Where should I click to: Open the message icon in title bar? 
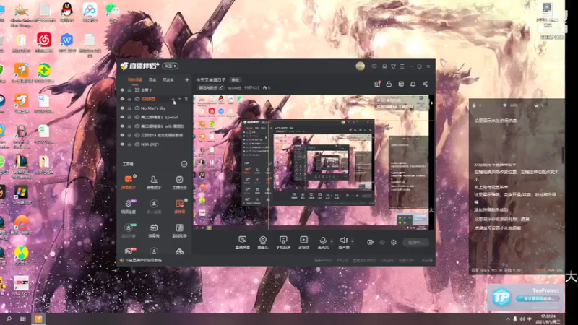pos(374,66)
